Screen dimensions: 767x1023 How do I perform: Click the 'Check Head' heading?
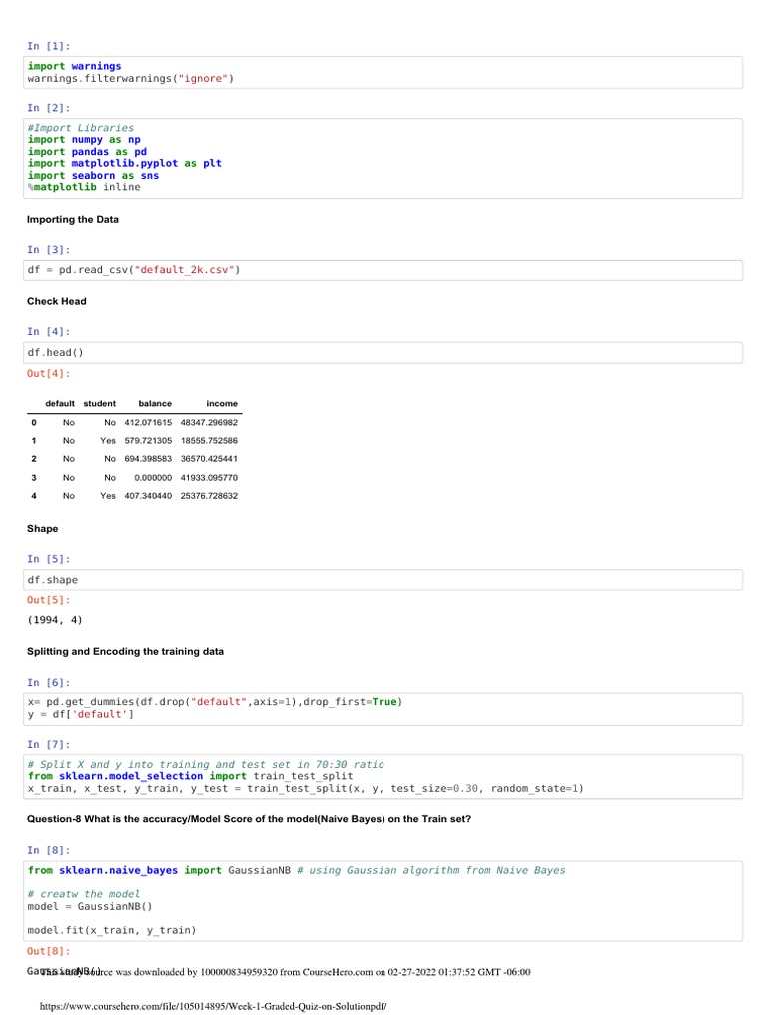(56, 301)
